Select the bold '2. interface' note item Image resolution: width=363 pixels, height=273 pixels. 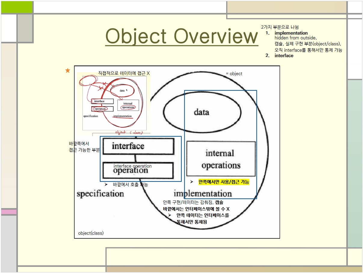click(x=284, y=56)
